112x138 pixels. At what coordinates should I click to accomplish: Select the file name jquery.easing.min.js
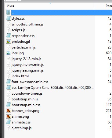click(x=28, y=70)
